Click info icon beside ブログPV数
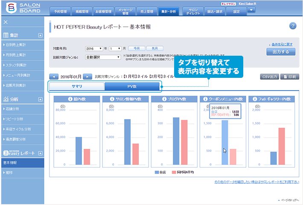 coord(163,99)
